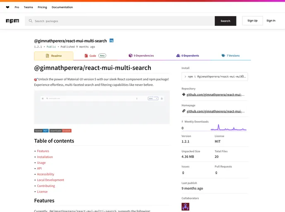Click the '20' total files value
Image resolution: width=285 pixels, height=212 pixels.
pos(217,157)
